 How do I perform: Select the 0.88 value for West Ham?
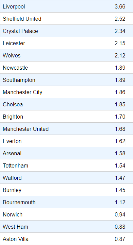click(x=120, y=227)
